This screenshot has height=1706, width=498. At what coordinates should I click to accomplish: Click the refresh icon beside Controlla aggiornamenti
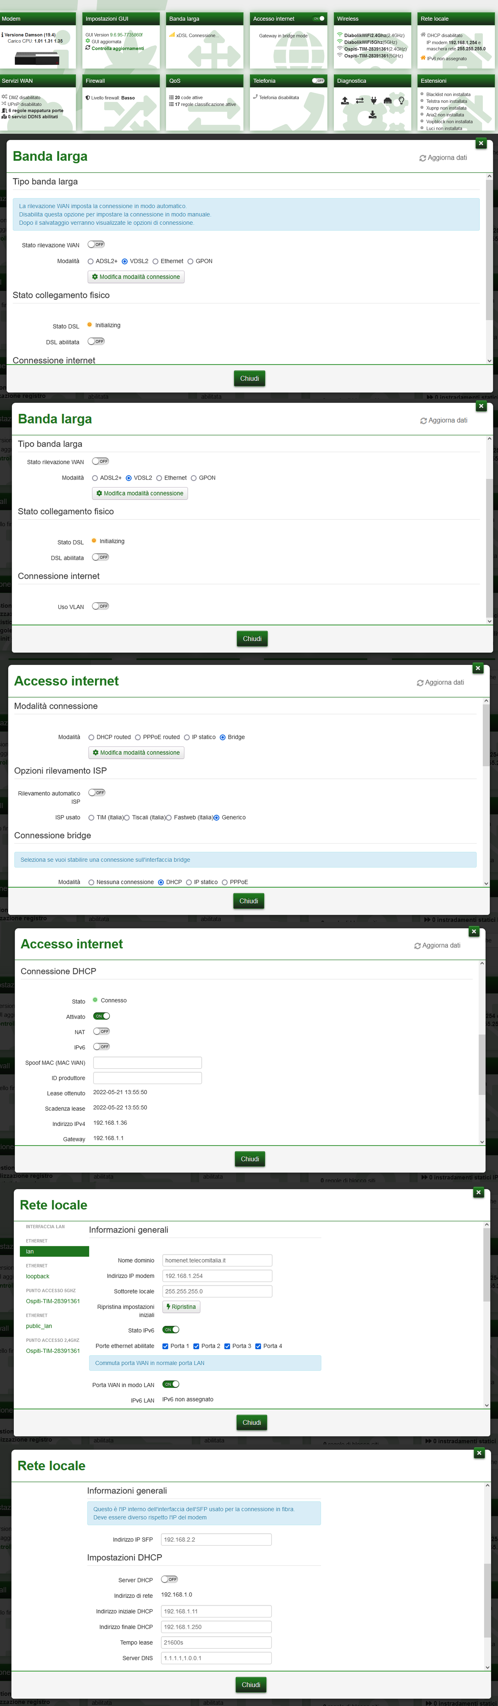pos(88,48)
